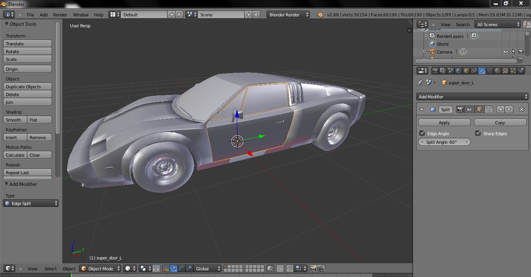Open the Scene properties tab
The image size is (531, 277).
coord(451,71)
